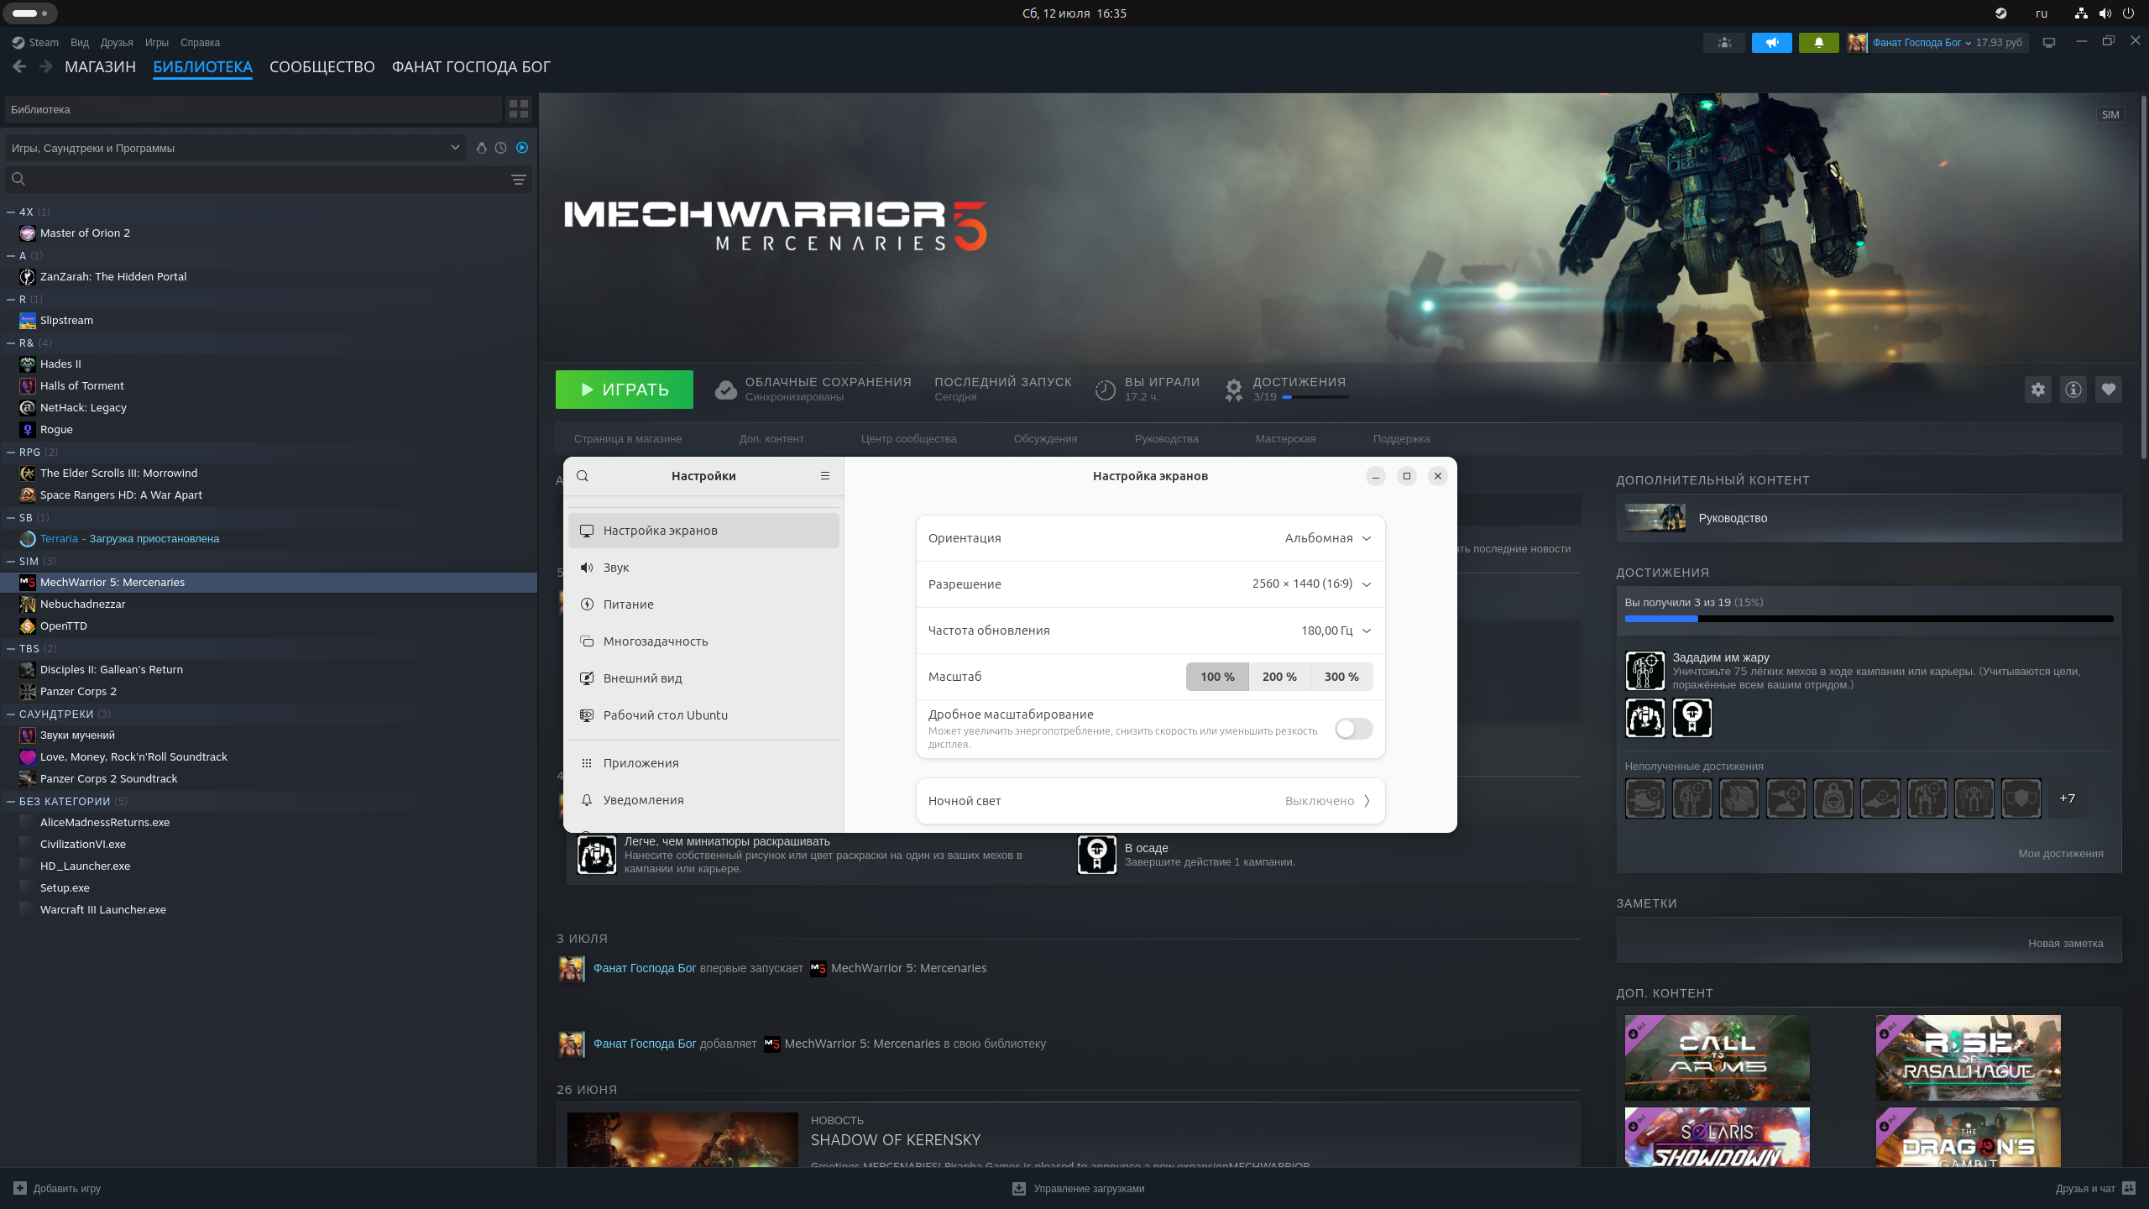This screenshot has height=1209, width=2149.
Task: Open 'Call to Arms' DLC thumbnail
Action: coord(1718,1058)
